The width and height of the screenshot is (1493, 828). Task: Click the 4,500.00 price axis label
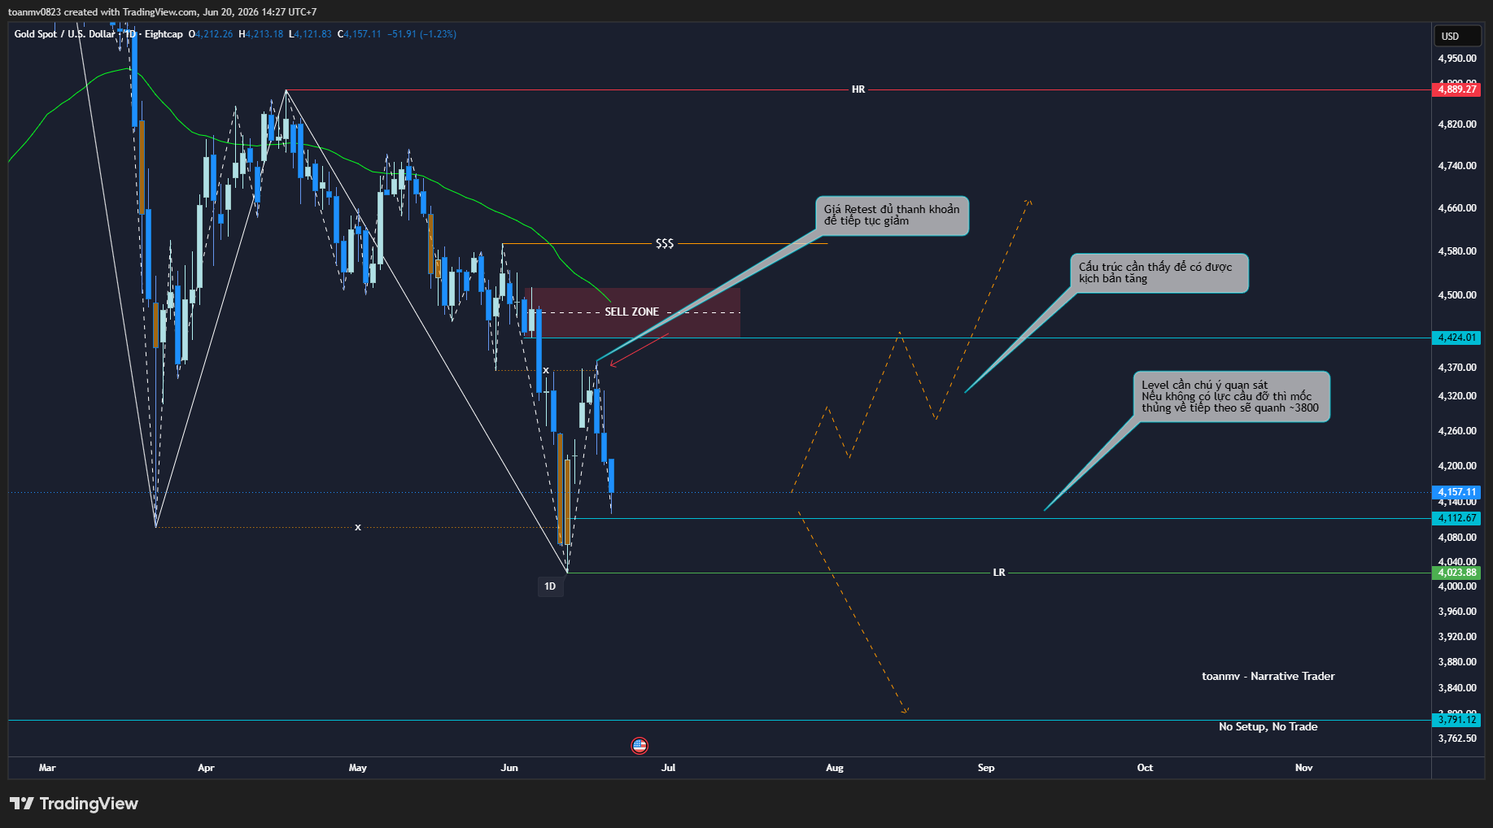click(x=1457, y=295)
